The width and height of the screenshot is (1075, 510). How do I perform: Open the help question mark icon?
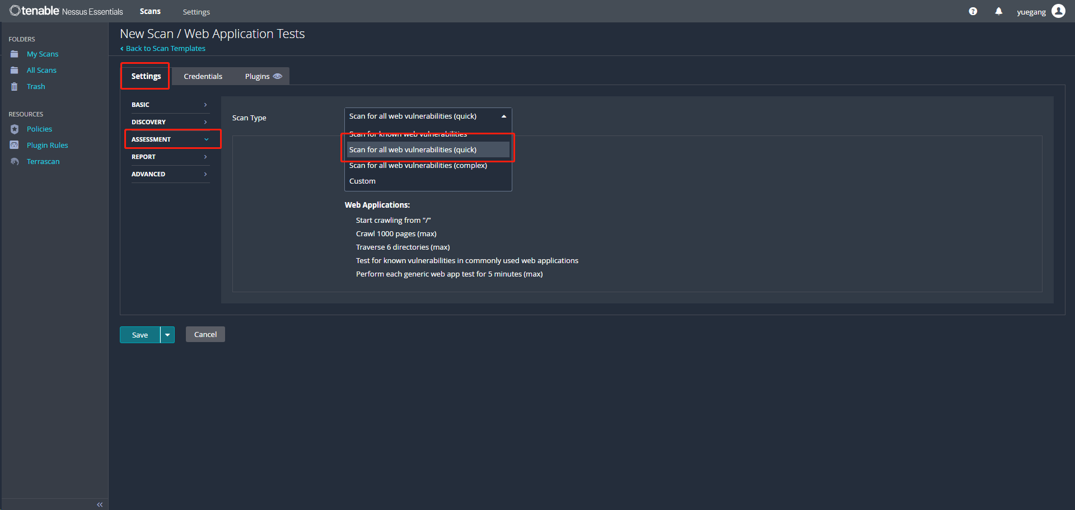973,11
